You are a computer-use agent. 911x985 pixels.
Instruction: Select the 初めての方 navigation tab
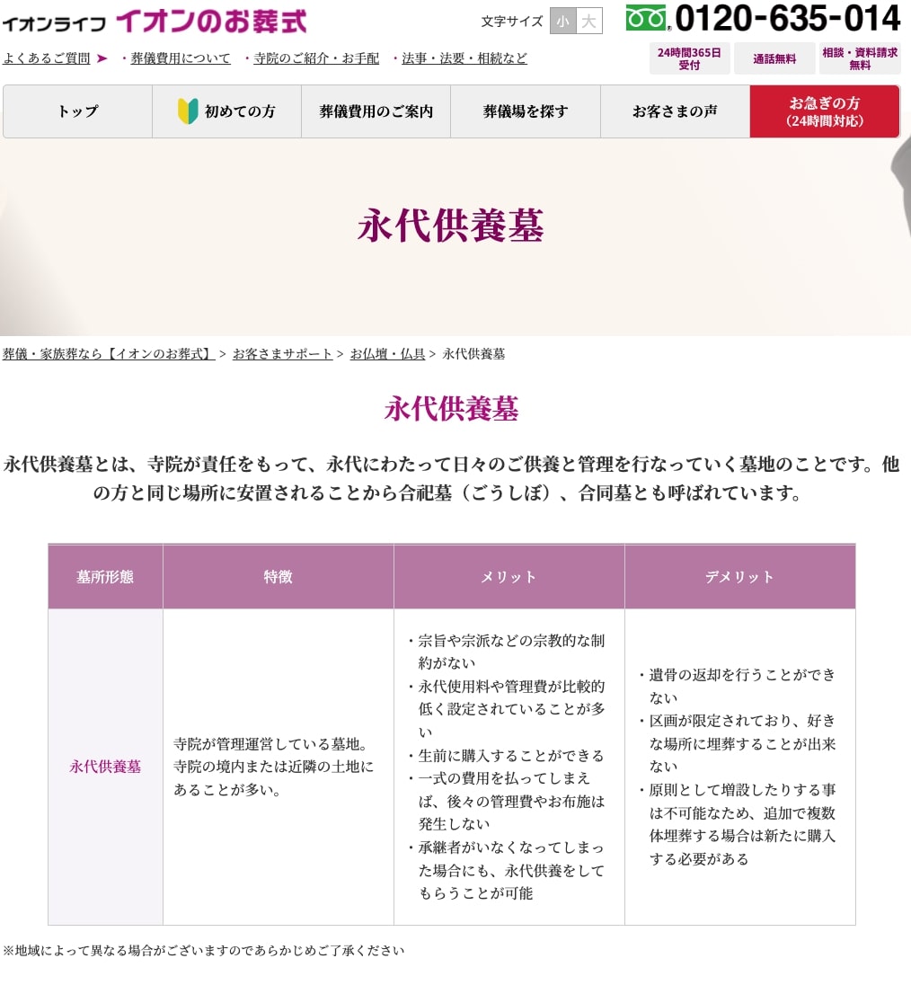227,111
